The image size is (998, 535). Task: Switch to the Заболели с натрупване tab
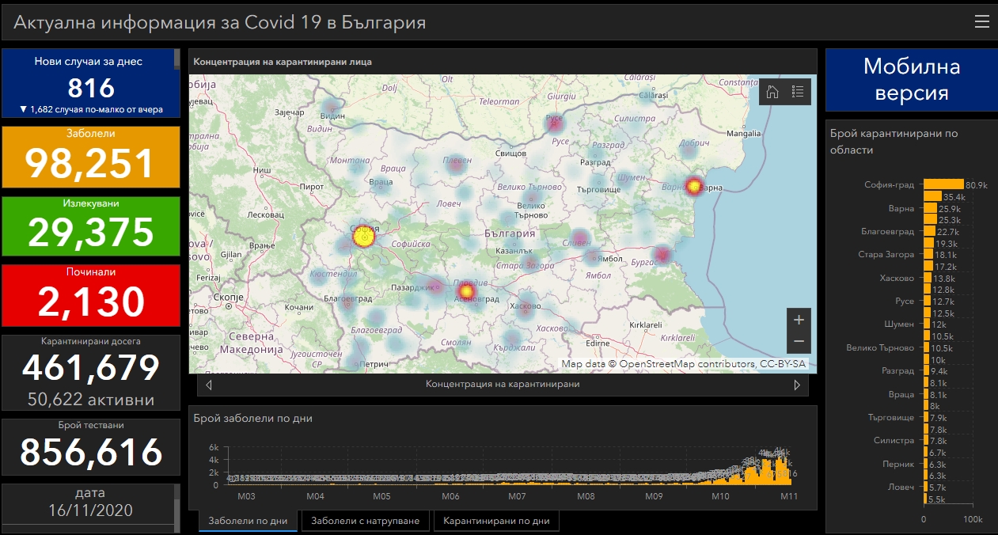click(x=365, y=521)
